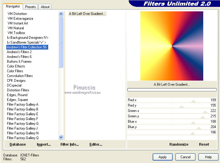This screenshot has height=163, width=220.
Task: Select CPK Designs category
Action: [x=16, y=81]
